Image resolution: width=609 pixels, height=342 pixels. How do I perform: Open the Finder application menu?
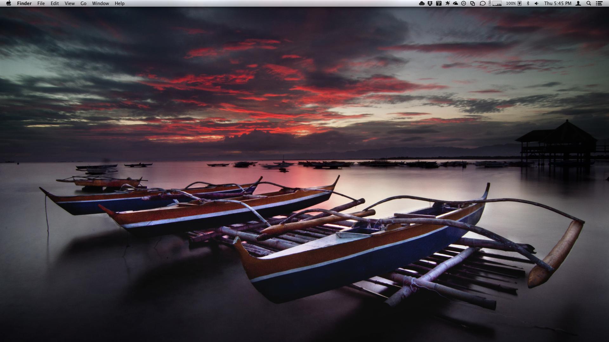pyautogui.click(x=24, y=3)
